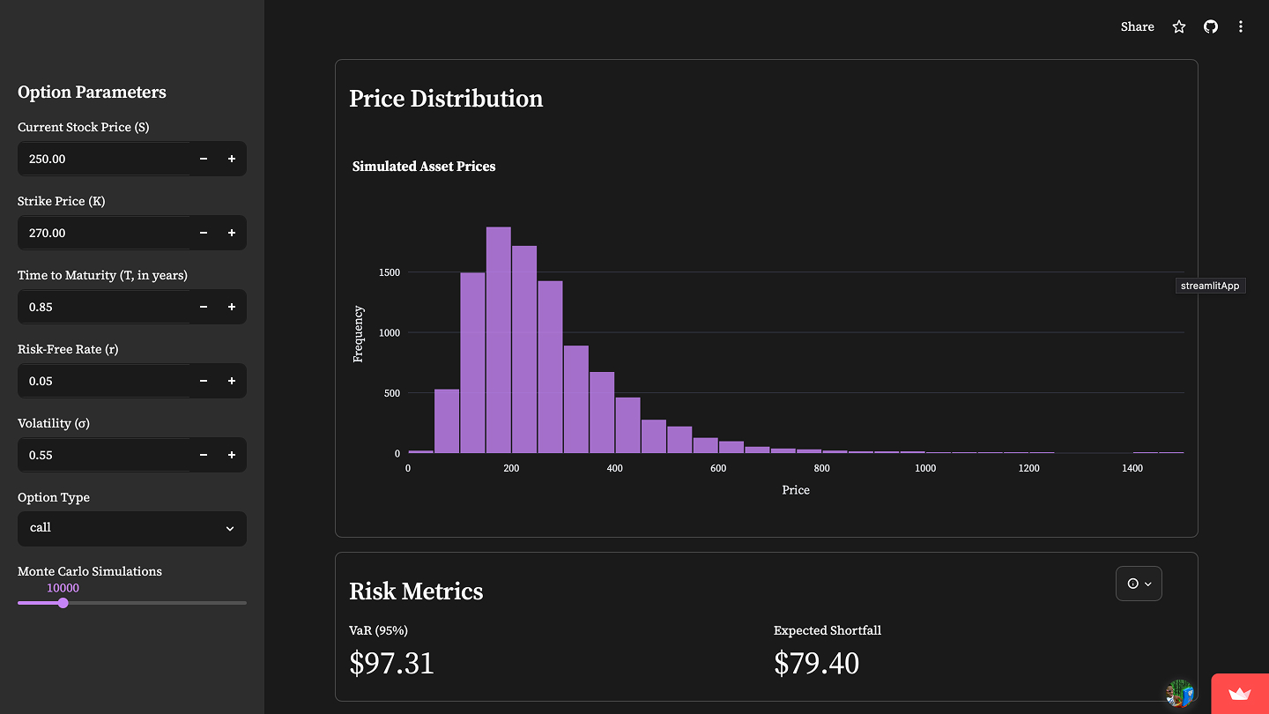
Task: Click the Time to Maturity input field
Action: [104, 307]
